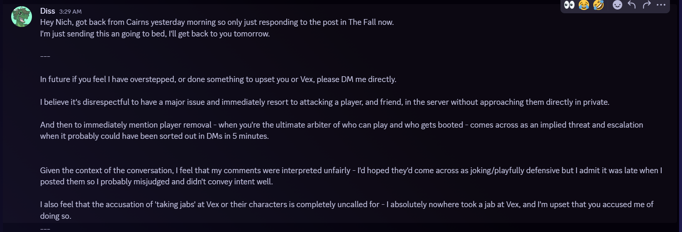Click the 'In future if you feel' paragraph
This screenshot has height=232, width=682.
point(218,80)
